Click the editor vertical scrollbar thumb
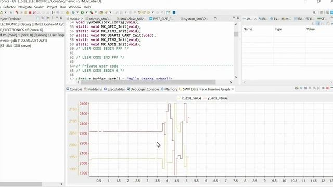This screenshot has height=187, width=333. tap(236, 34)
